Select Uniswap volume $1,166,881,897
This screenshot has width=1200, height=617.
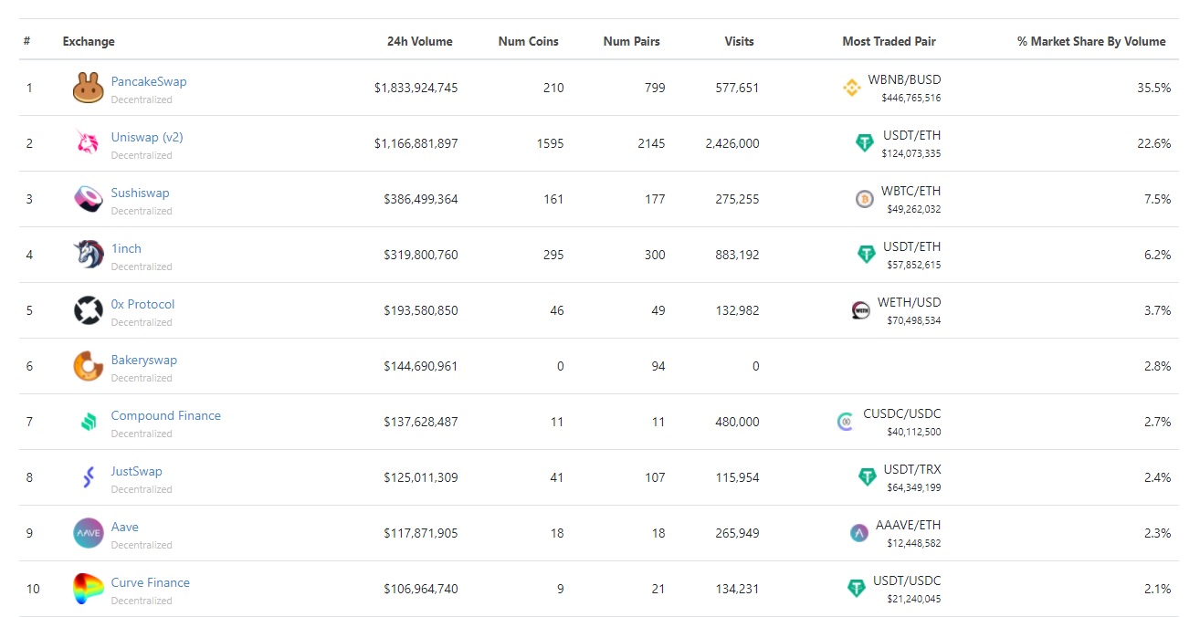coord(416,143)
